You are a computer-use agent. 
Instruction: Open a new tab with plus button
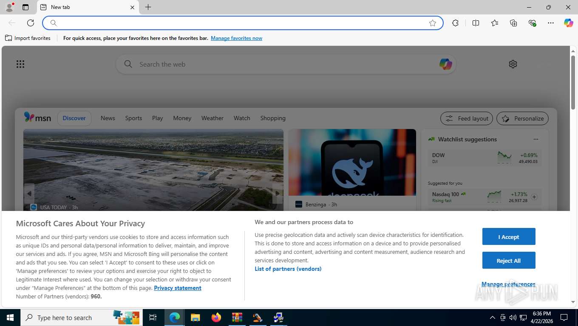(x=148, y=7)
